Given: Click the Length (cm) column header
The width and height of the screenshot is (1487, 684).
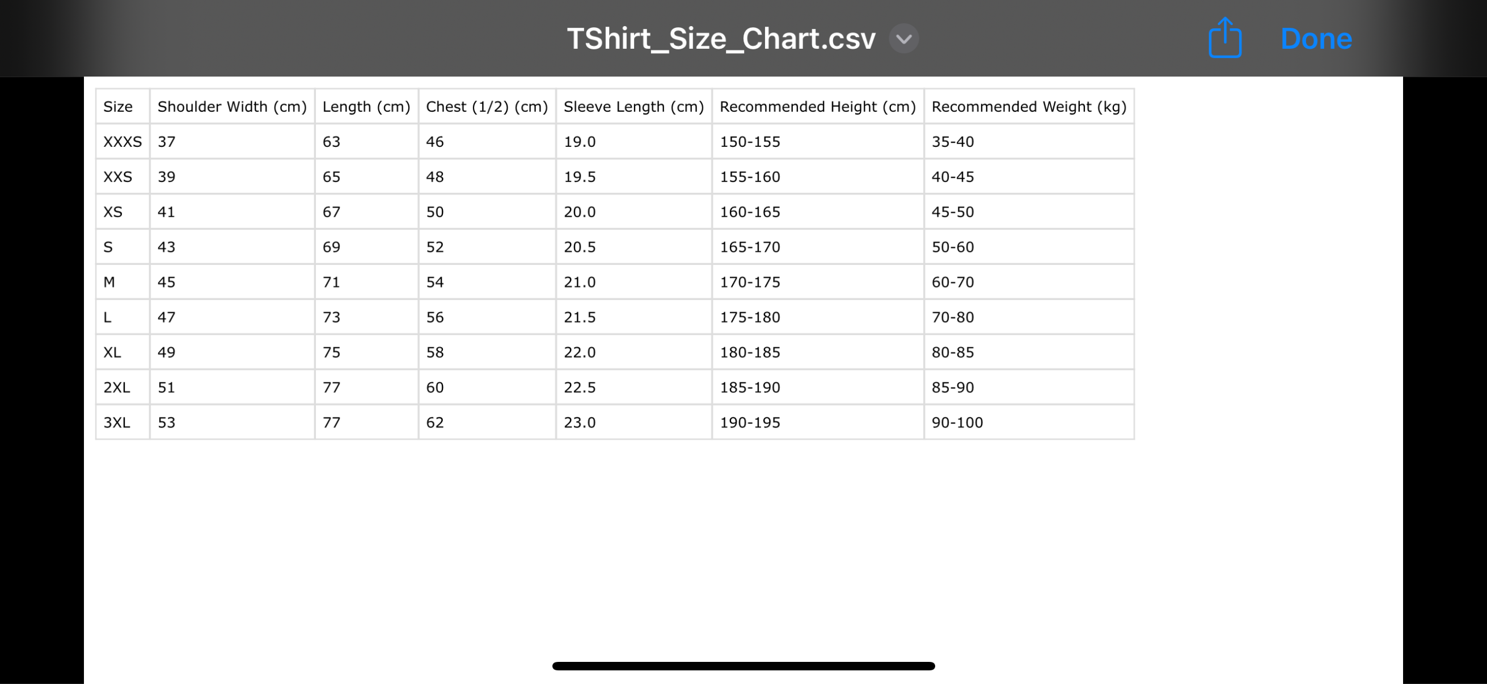Looking at the screenshot, I should 366,107.
